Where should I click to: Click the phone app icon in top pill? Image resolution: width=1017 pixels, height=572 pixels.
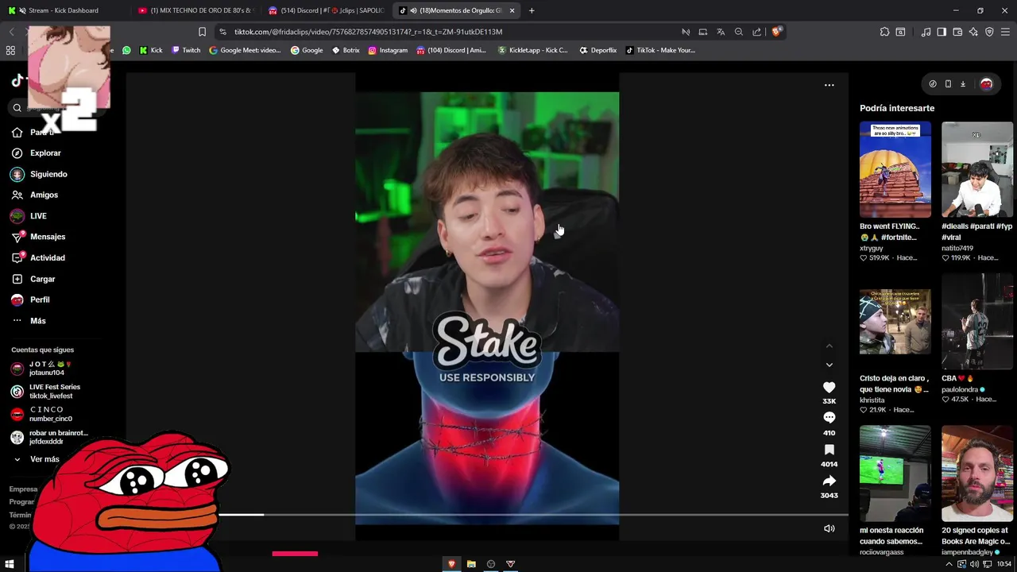(948, 84)
